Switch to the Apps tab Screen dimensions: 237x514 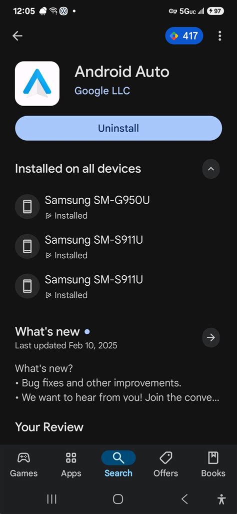coord(71,464)
